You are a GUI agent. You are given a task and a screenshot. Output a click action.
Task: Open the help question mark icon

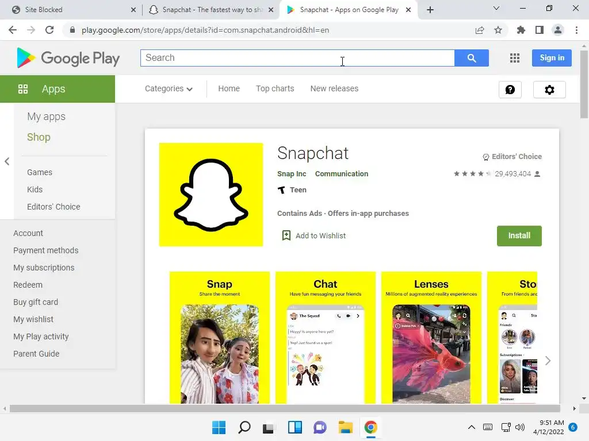510,90
